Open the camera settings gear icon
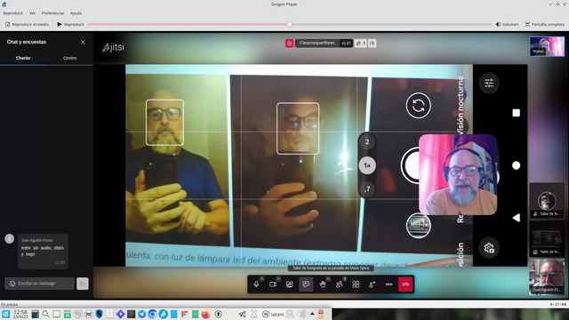569x320 pixels. pyautogui.click(x=489, y=248)
